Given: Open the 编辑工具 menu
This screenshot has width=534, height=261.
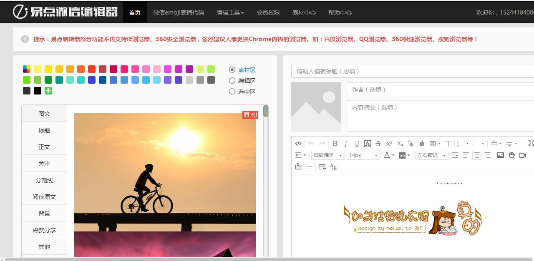Looking at the screenshot, I should 229,12.
